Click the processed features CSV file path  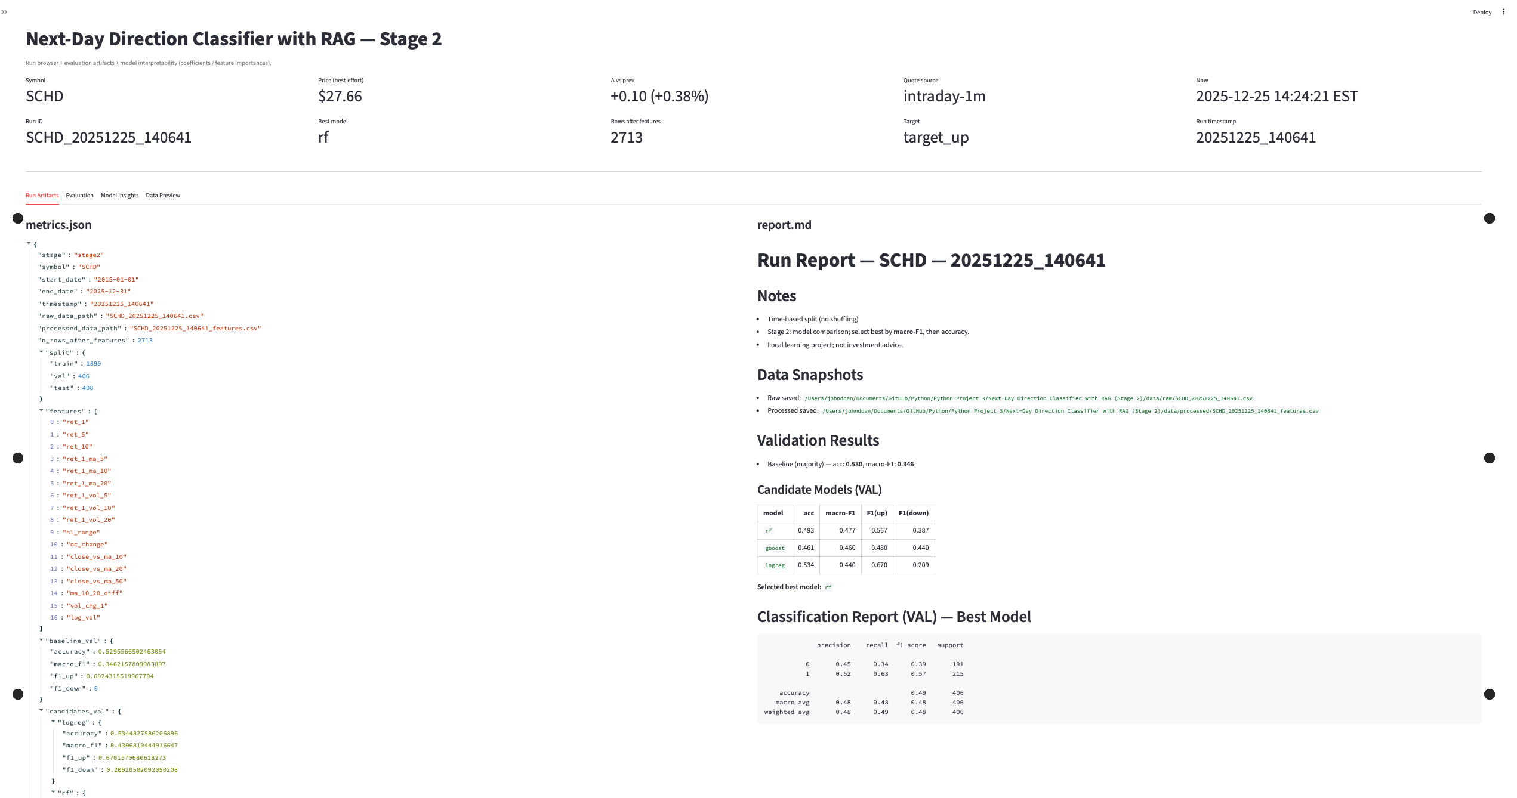1070,411
